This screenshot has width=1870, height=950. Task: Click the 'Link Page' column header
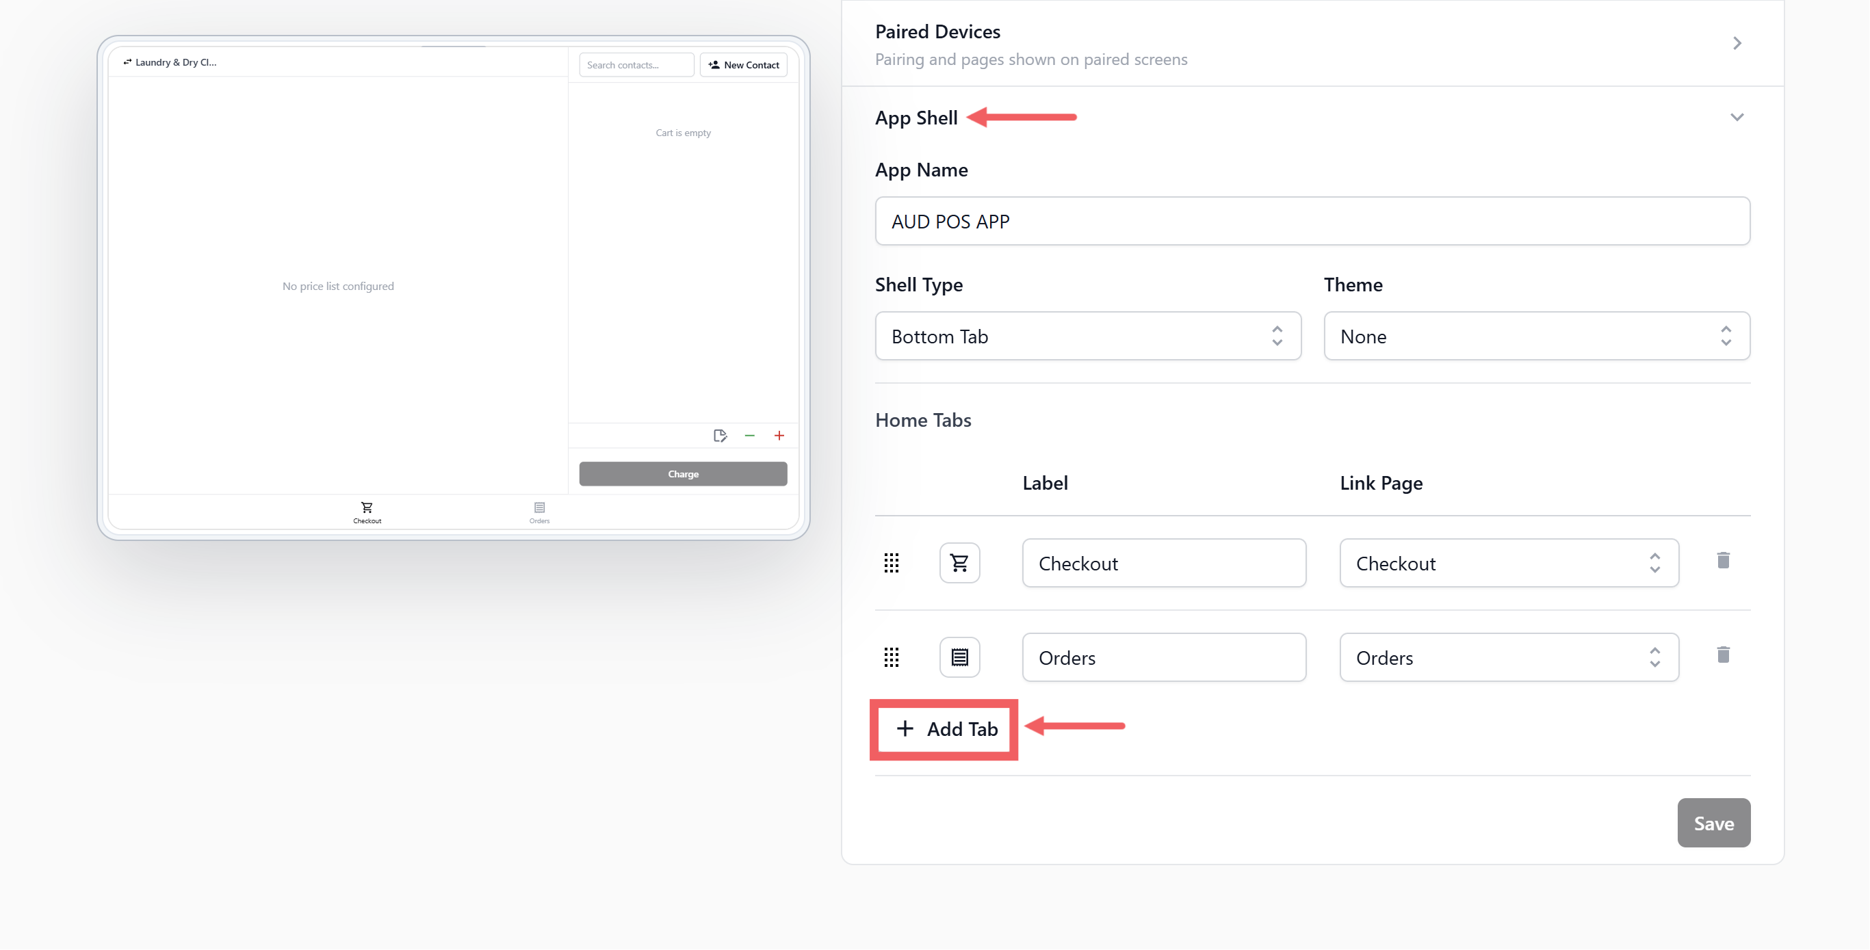point(1381,484)
